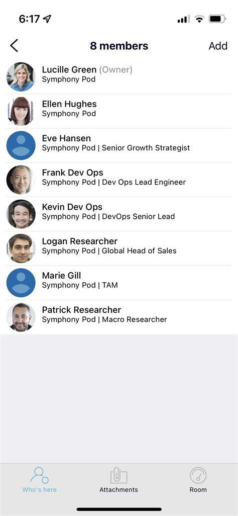This screenshot has height=516, width=238.
Task: Tap Marie Gill's placeholder avatar icon
Action: click(x=21, y=283)
